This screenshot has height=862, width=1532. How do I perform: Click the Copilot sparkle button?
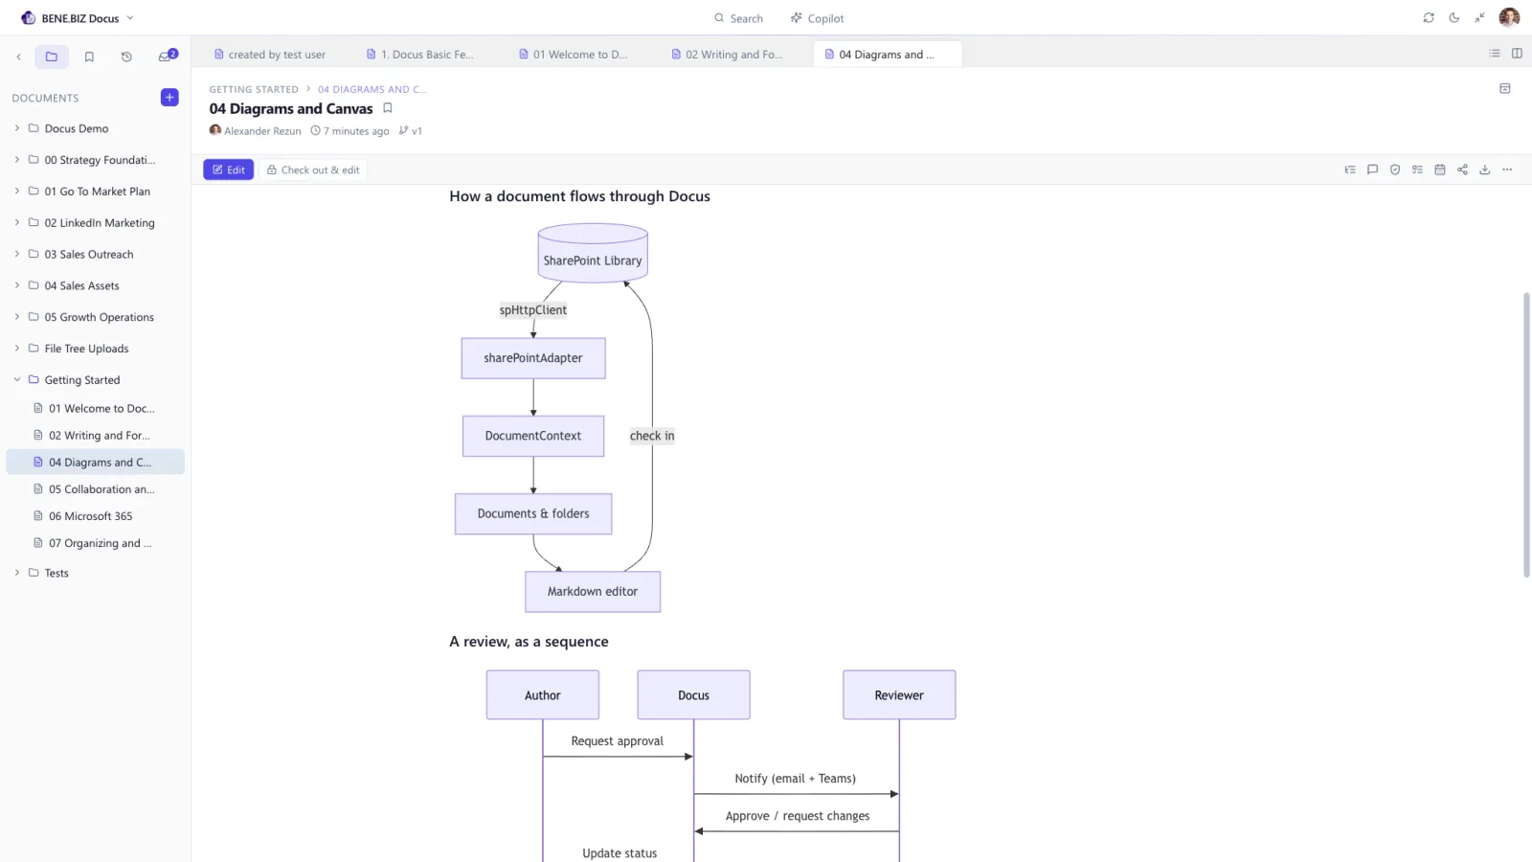tap(817, 18)
